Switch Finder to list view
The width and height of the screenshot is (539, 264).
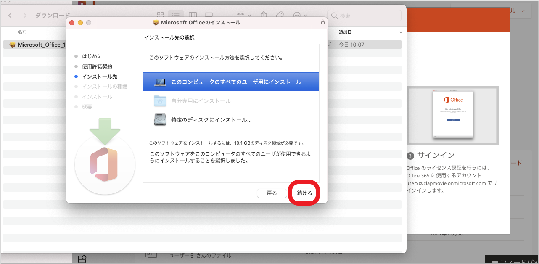176,16
